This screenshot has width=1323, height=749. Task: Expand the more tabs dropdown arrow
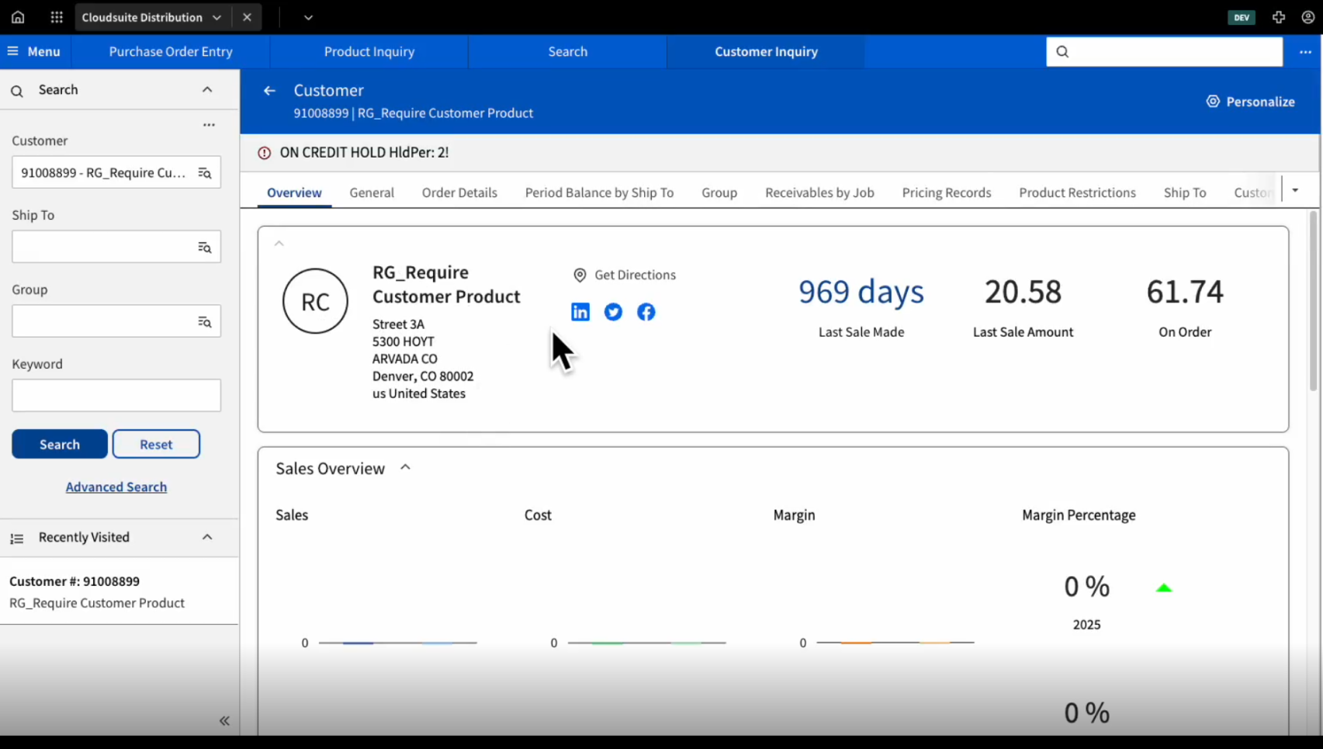[1295, 190]
